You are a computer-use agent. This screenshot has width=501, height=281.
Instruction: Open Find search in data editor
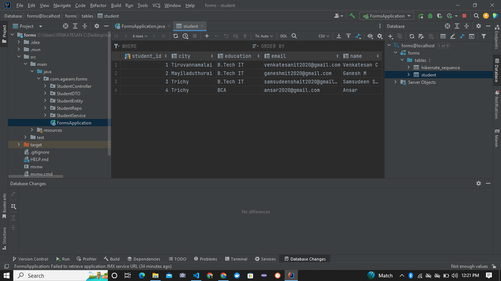(x=294, y=36)
